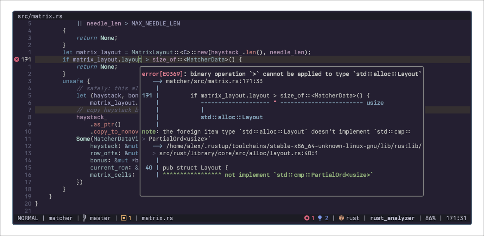Click the Rust crab filetype icon

tap(341, 218)
